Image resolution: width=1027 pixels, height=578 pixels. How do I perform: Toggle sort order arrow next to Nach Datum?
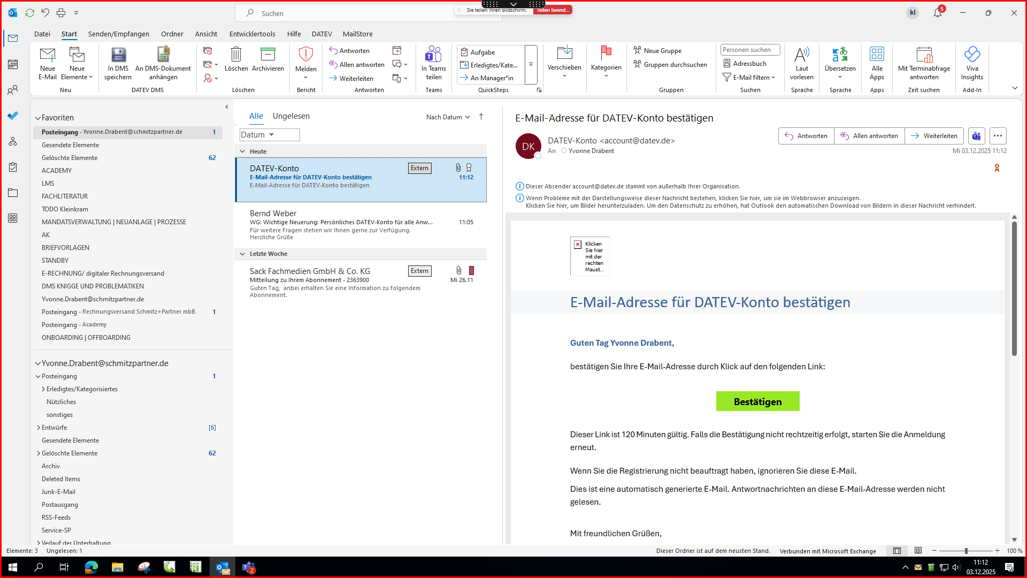point(481,117)
